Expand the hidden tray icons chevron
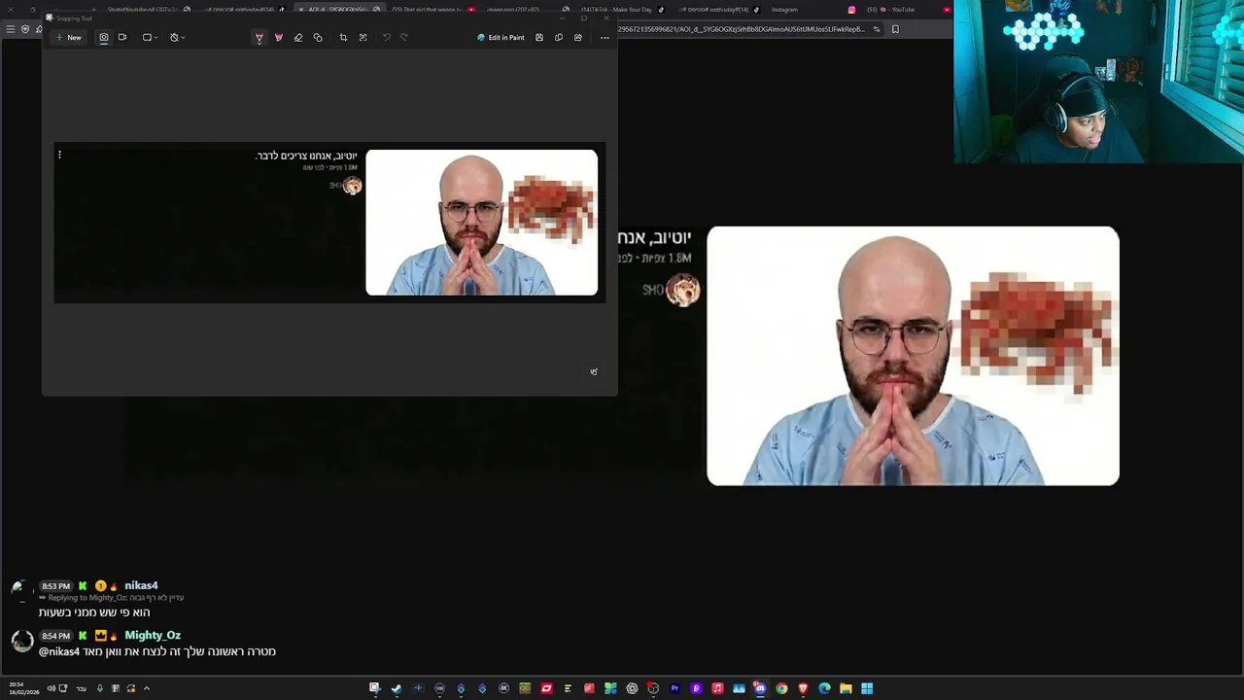 tap(147, 688)
